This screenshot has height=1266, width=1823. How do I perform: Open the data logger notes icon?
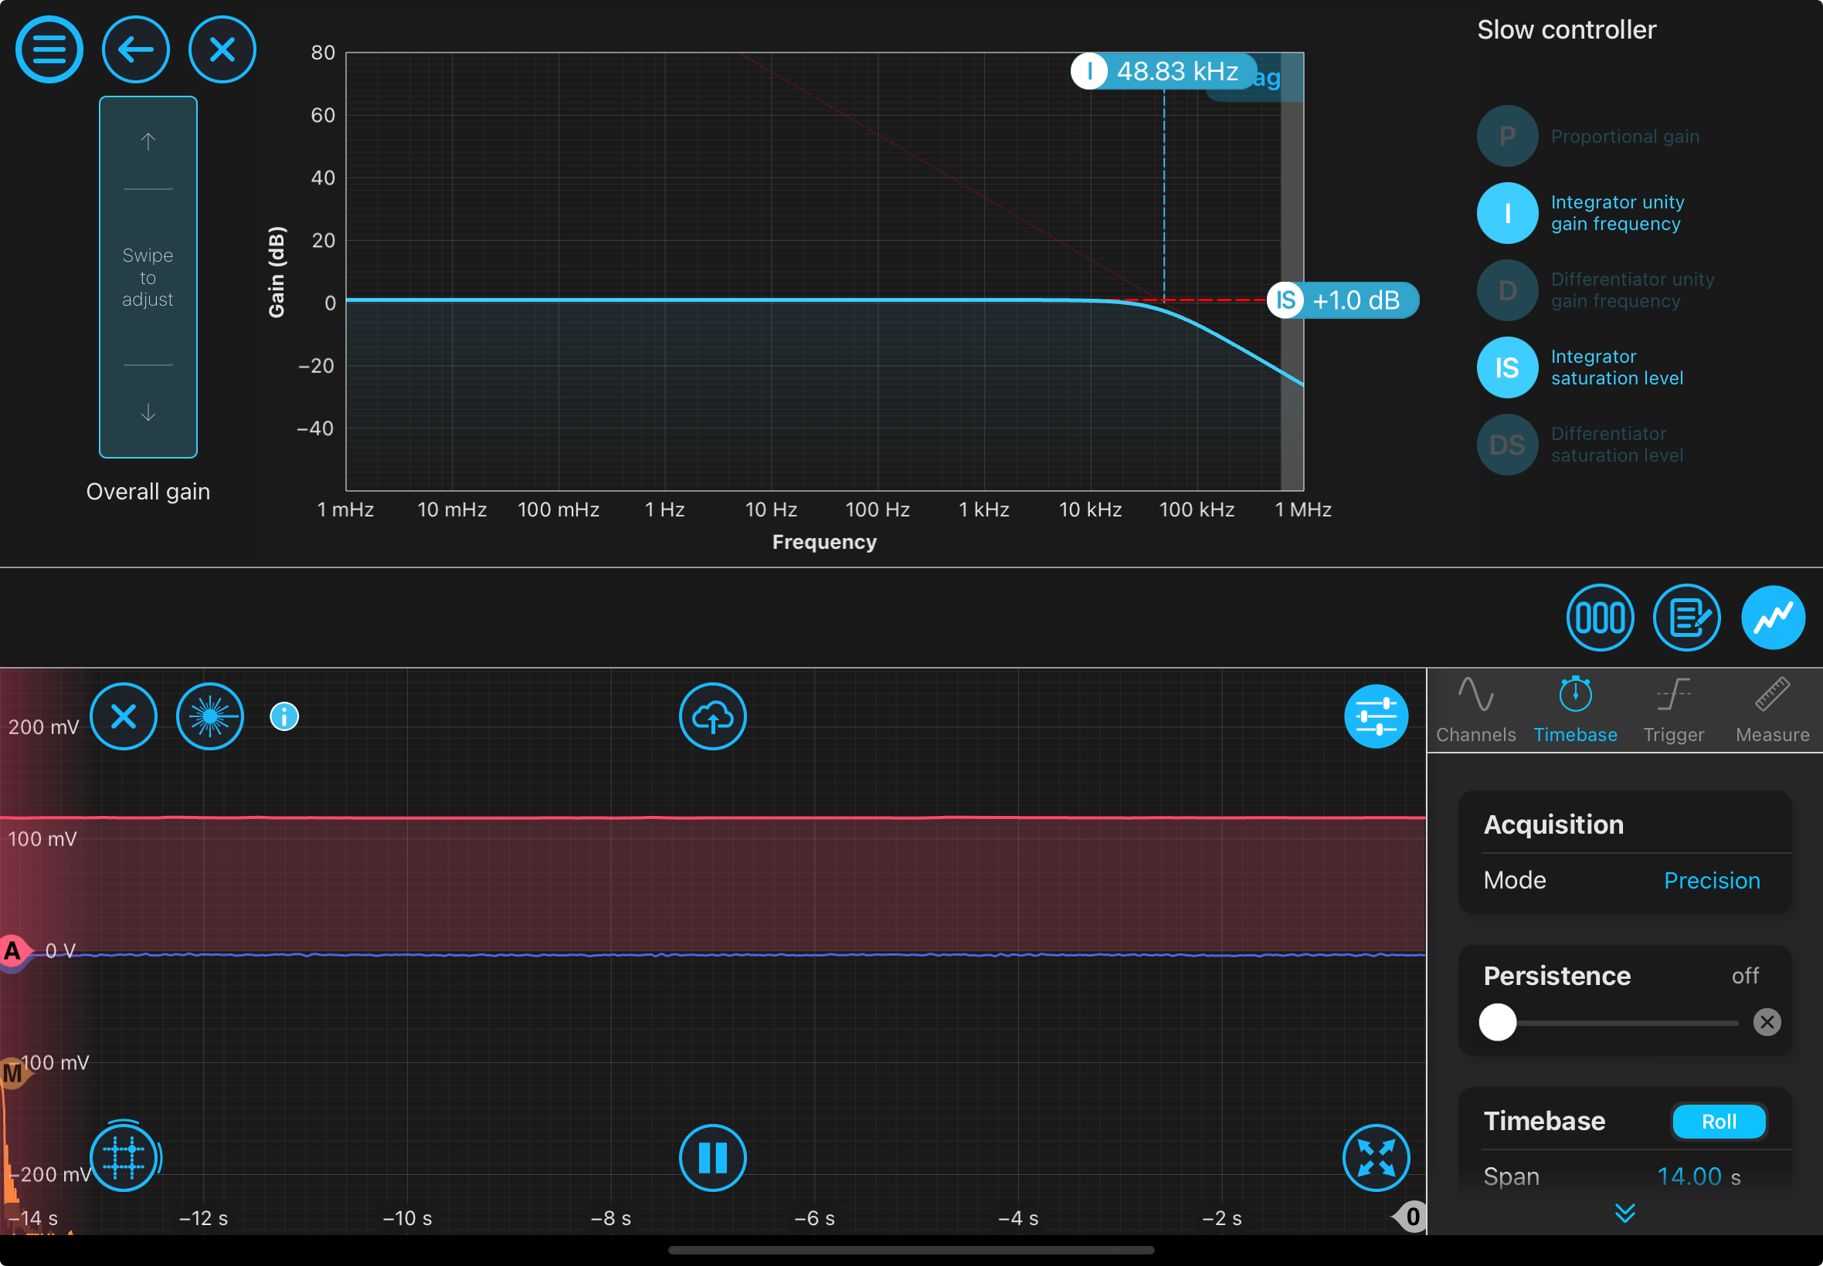pos(1686,618)
